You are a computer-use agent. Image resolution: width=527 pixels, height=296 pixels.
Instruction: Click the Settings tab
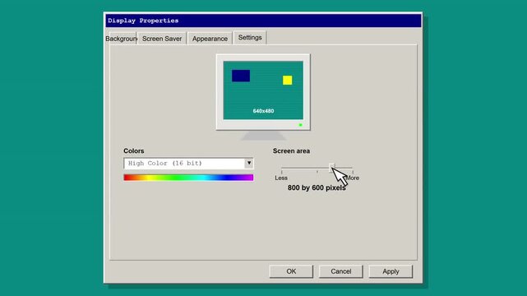point(250,37)
